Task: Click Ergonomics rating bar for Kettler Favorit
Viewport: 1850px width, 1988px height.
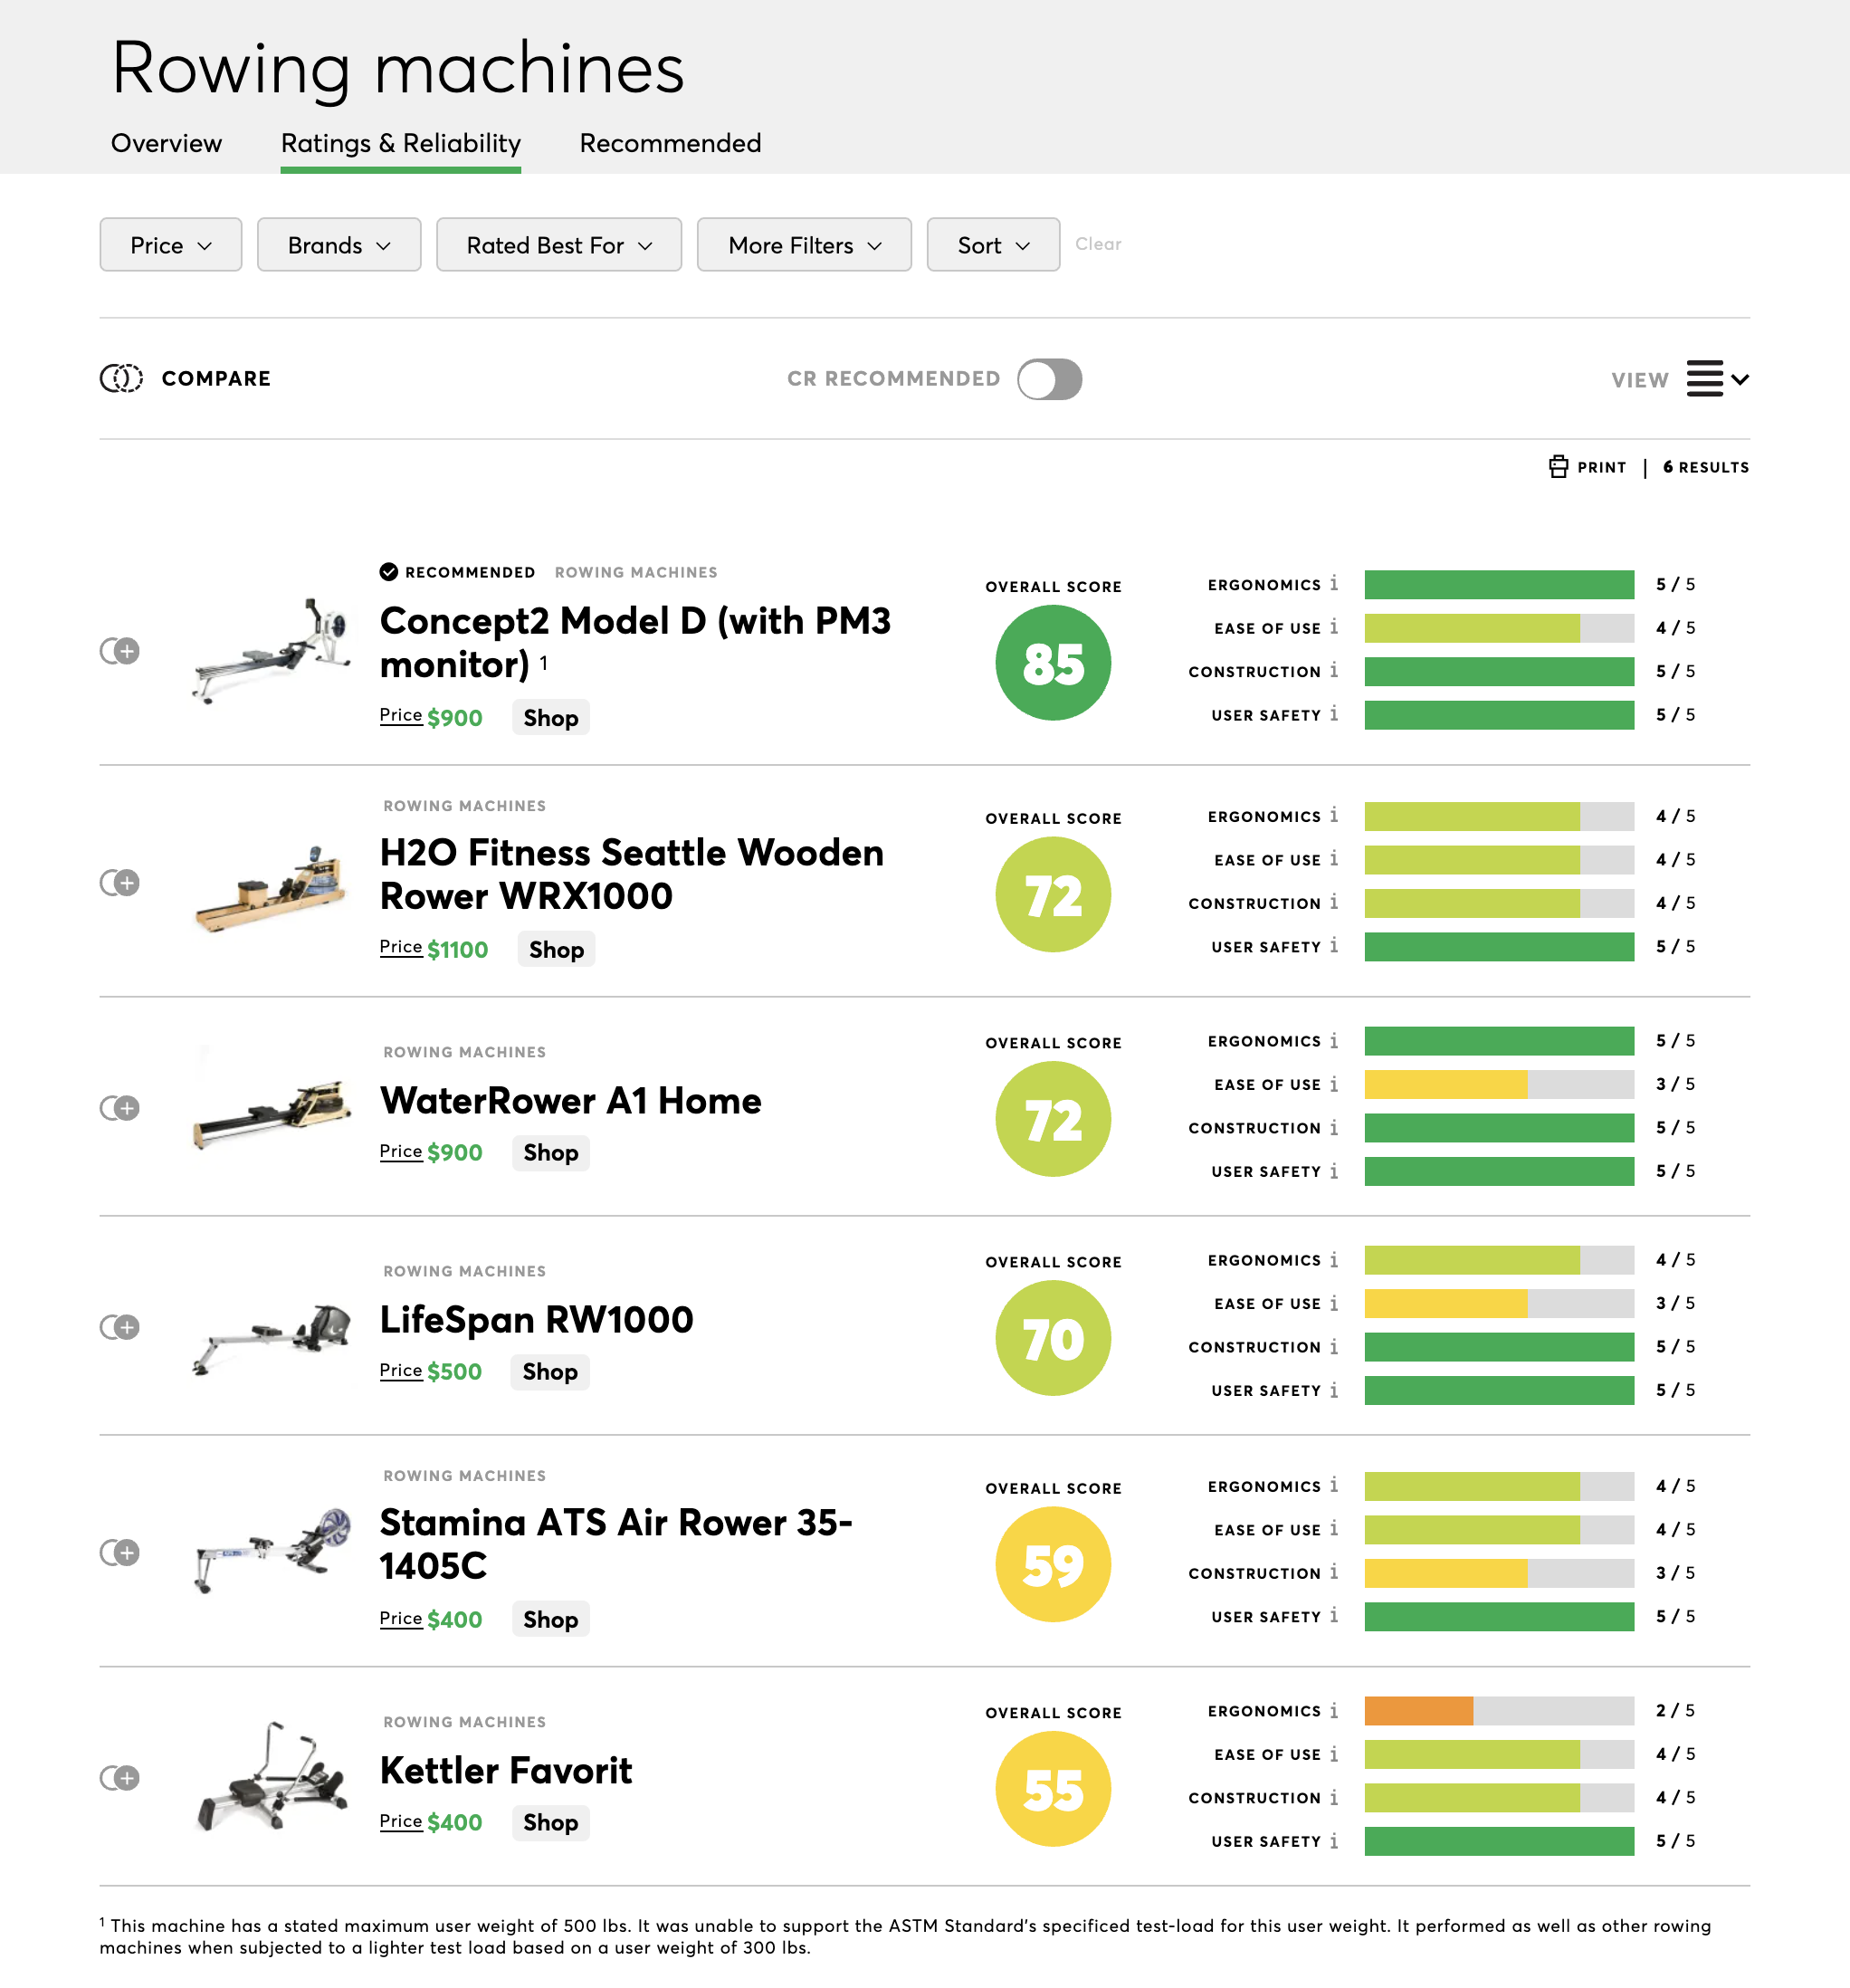Action: tap(1498, 1711)
